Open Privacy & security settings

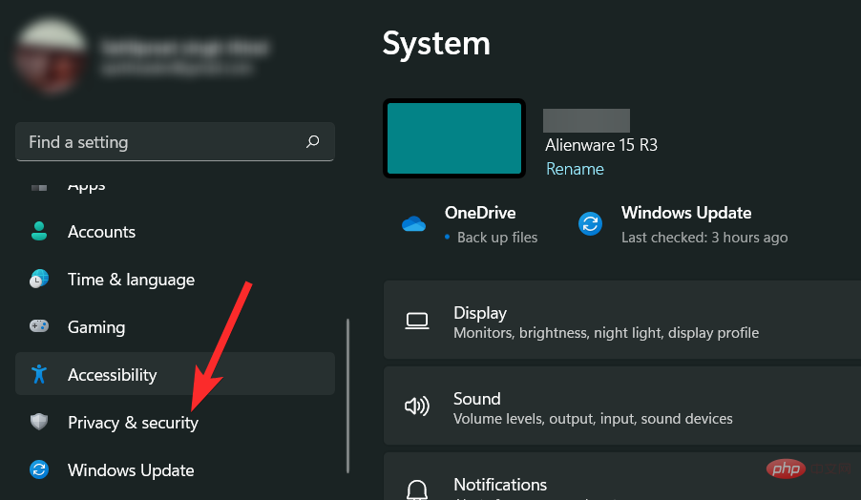point(176,422)
